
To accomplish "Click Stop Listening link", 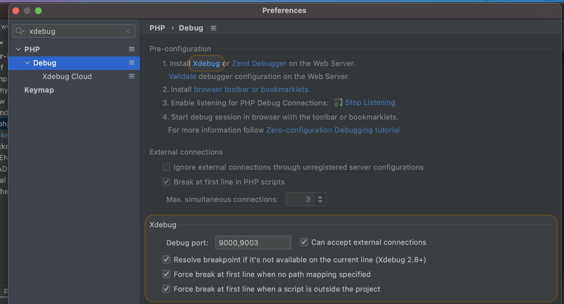I will tap(370, 102).
